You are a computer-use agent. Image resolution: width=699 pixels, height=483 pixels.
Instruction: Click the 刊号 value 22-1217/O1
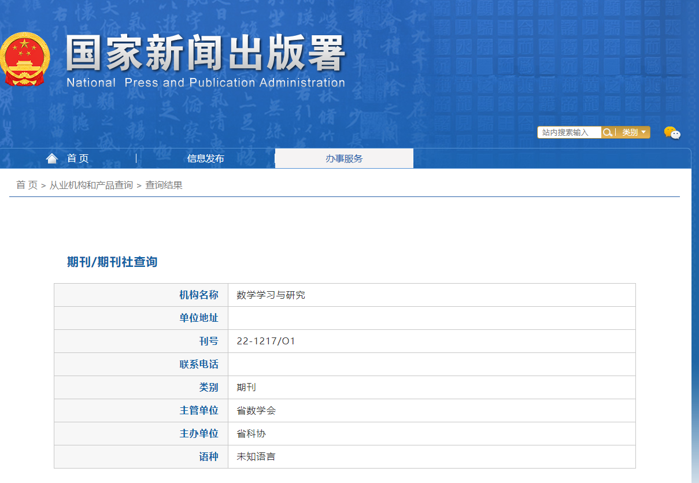click(x=266, y=341)
